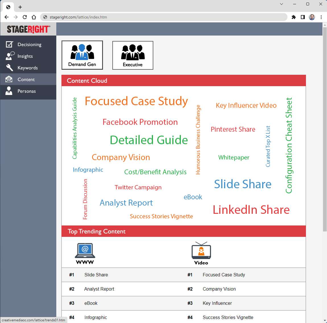Open Decisioning checkbox icon in sidebar
The image size is (327, 323).
(9, 44)
